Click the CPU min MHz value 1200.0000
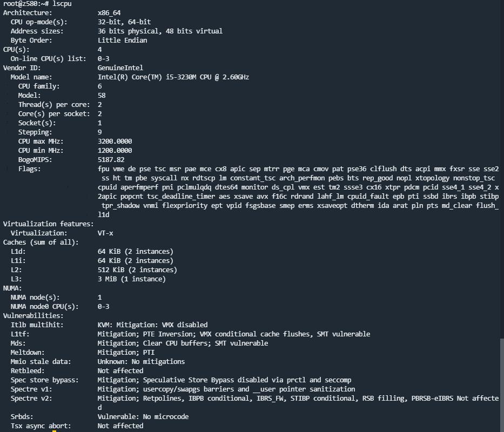The width and height of the screenshot is (504, 432). (x=115, y=151)
